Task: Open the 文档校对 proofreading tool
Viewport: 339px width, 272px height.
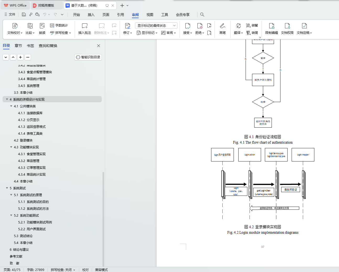Action: [x=15, y=29]
